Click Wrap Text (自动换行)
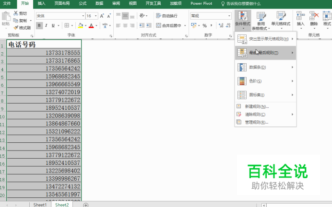The image size is (332, 207). (x=166, y=16)
